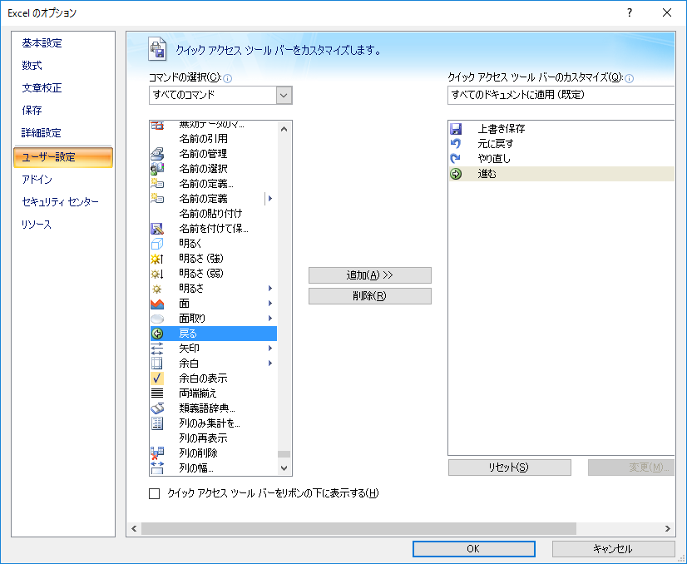Click the 面取り bevel icon

click(x=157, y=319)
